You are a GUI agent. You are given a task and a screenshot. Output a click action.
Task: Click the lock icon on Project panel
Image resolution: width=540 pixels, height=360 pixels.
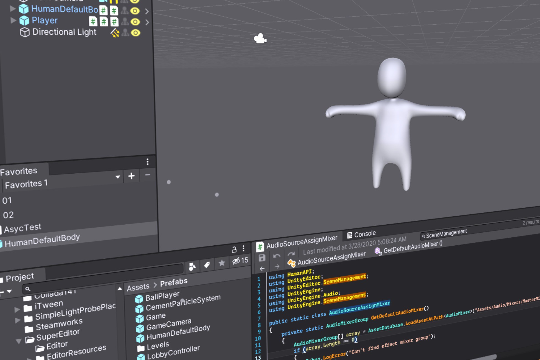click(234, 249)
